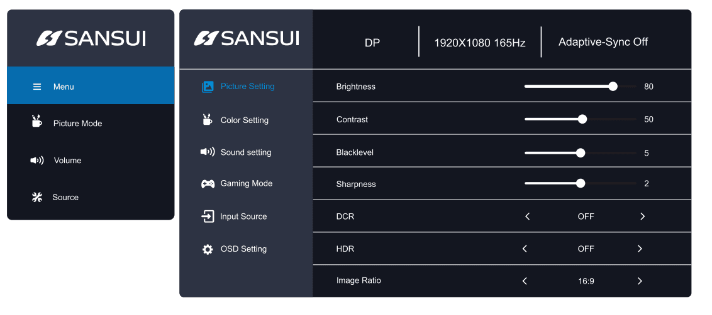Click the Adaptive-Sync Off status
Image resolution: width=712 pixels, height=315 pixels.
(603, 42)
